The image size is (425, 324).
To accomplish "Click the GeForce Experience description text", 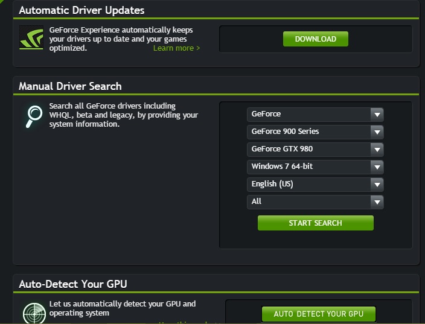I will point(121,39).
